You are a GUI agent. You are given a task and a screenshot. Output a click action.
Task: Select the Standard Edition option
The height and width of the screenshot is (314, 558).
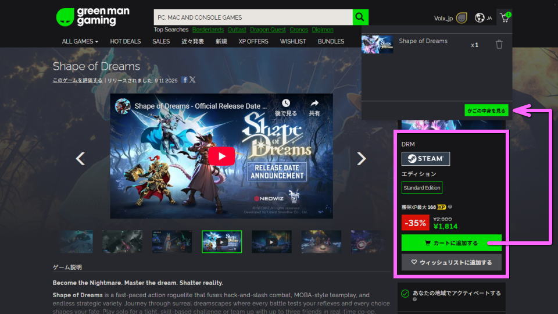[x=422, y=188]
